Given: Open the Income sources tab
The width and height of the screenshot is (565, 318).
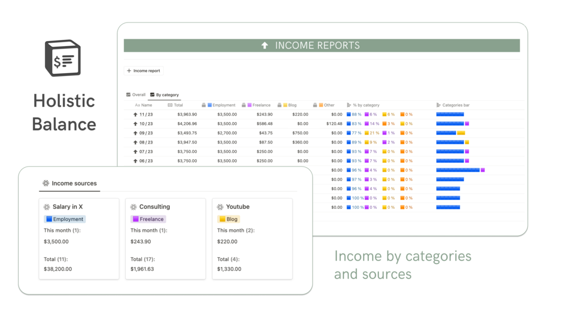Looking at the screenshot, I should pos(70,183).
